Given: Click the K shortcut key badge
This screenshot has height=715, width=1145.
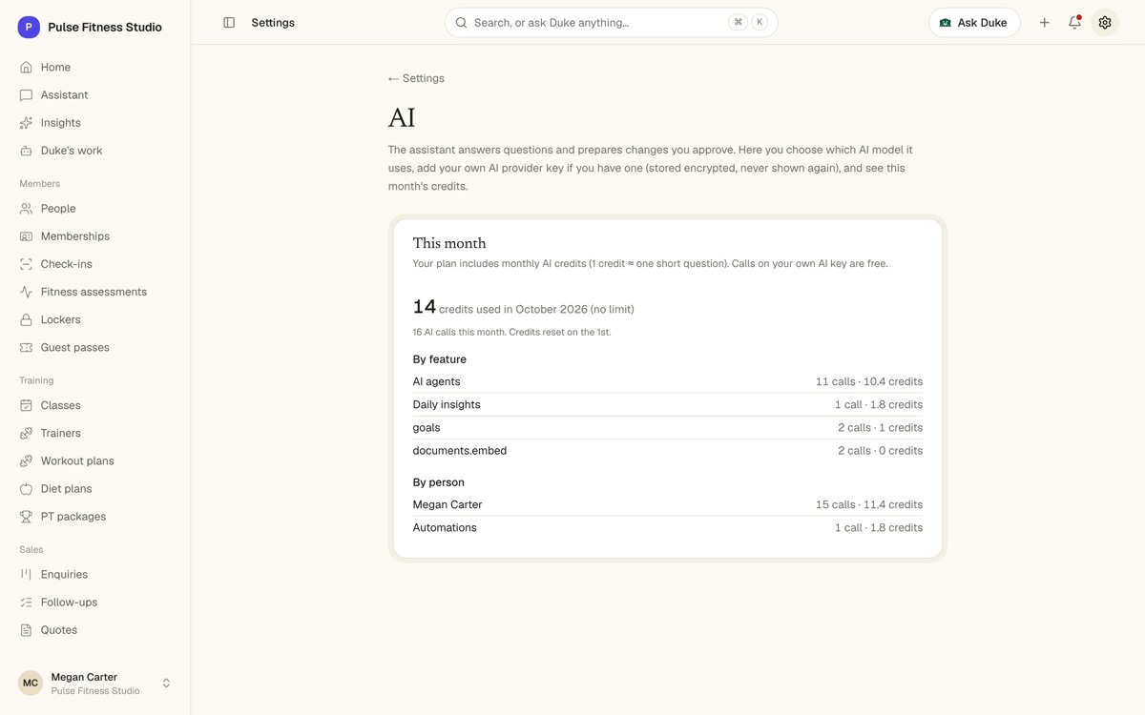Looking at the screenshot, I should (x=760, y=23).
